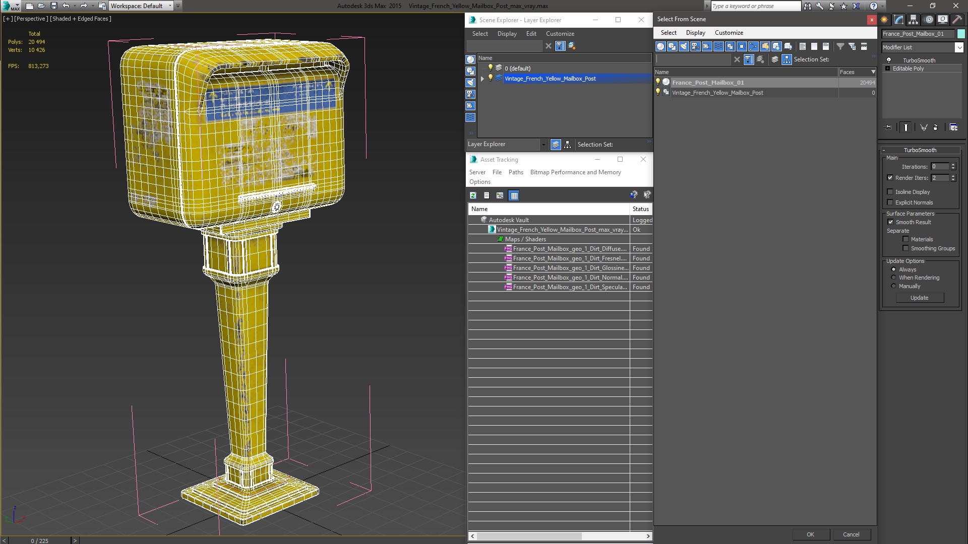Click Remove modifier trash icon in stack
Viewport: 968px width, 544px height.
click(x=935, y=127)
